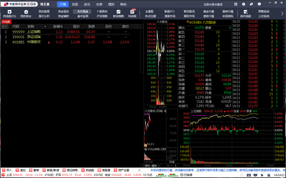Select the 自选股 red tab above the list
Viewport: 286px width, 178px height.
[6, 22]
